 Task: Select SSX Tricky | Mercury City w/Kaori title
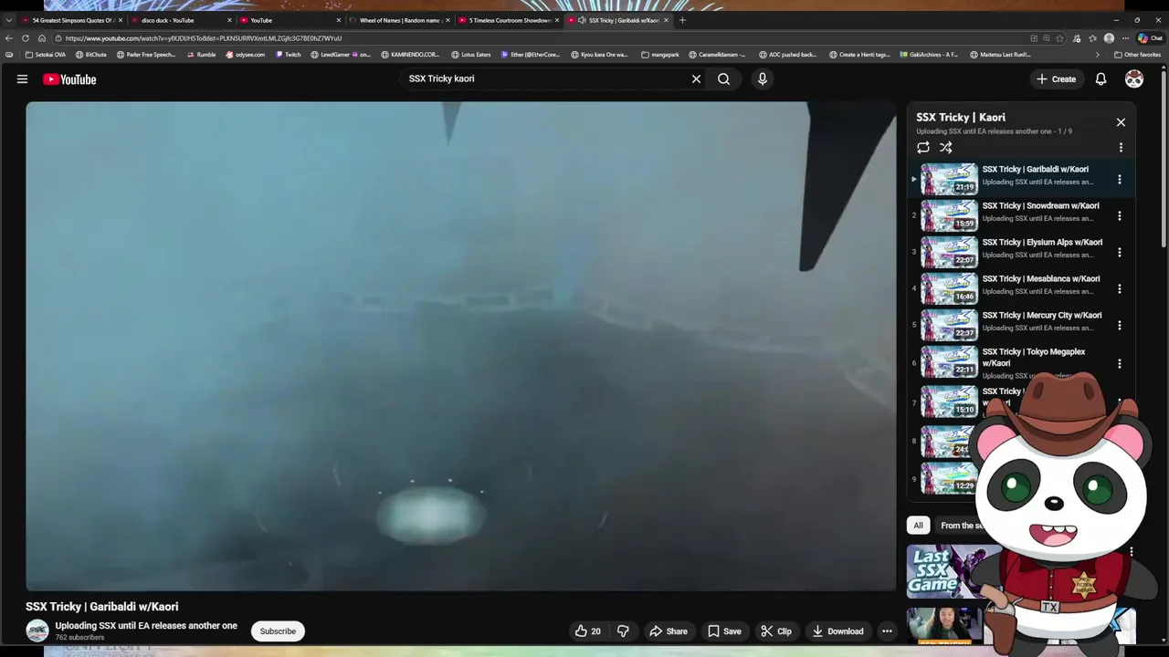click(x=1042, y=316)
